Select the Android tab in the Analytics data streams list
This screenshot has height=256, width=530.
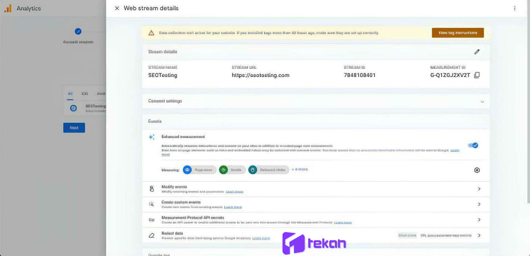pyautogui.click(x=101, y=93)
